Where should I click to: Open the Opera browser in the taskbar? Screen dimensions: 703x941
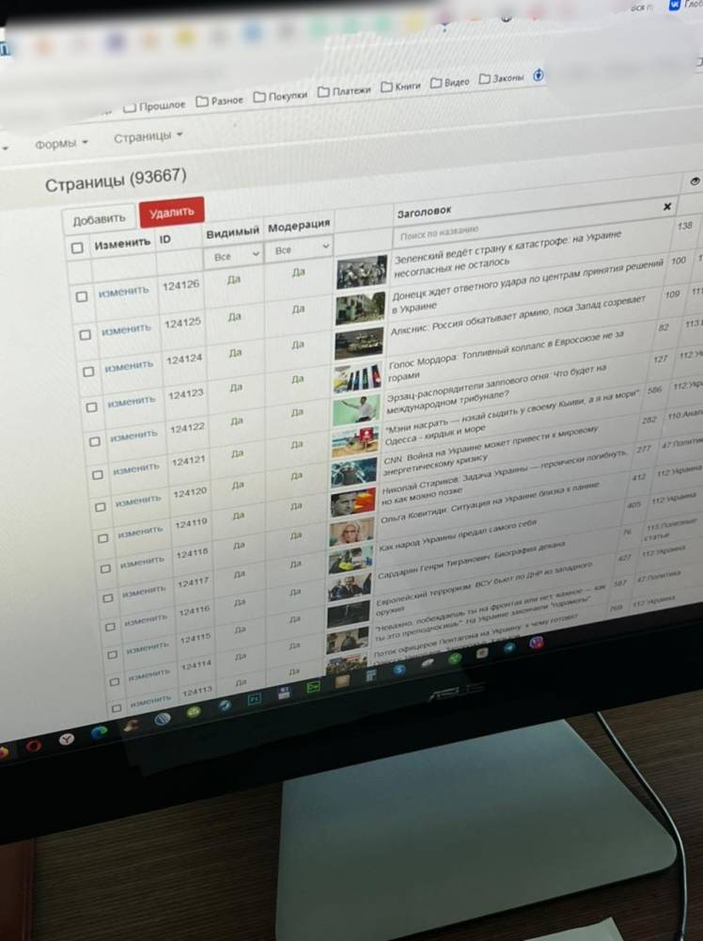click(34, 745)
